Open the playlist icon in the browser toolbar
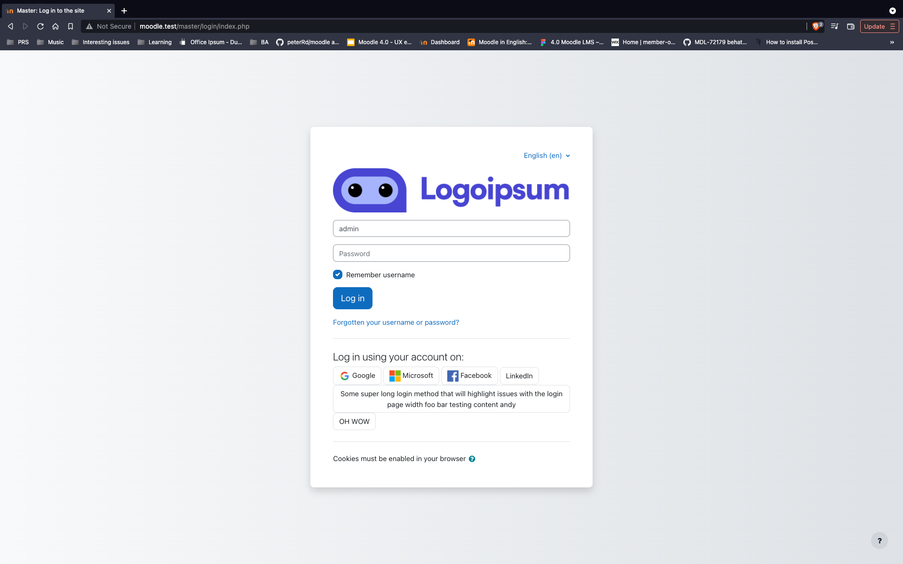Viewport: 903px width, 564px height. 835,26
